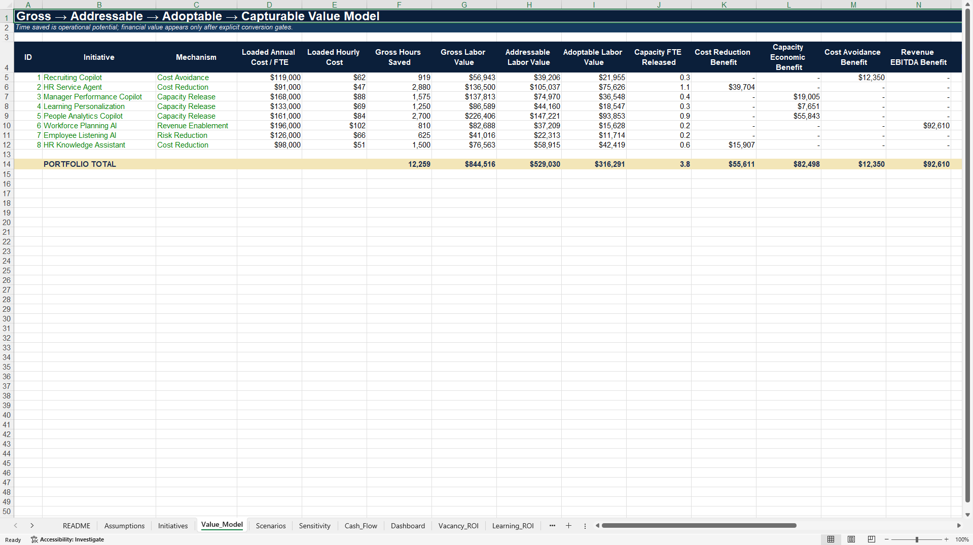Select the HR Knowledge Assistant cell

[99, 145]
